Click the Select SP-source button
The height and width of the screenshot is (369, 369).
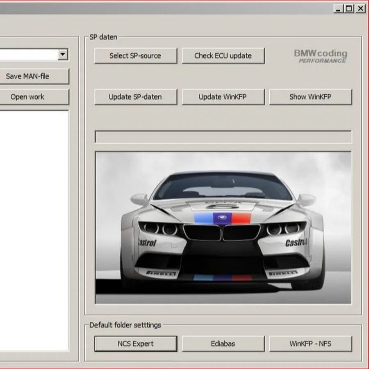point(136,56)
